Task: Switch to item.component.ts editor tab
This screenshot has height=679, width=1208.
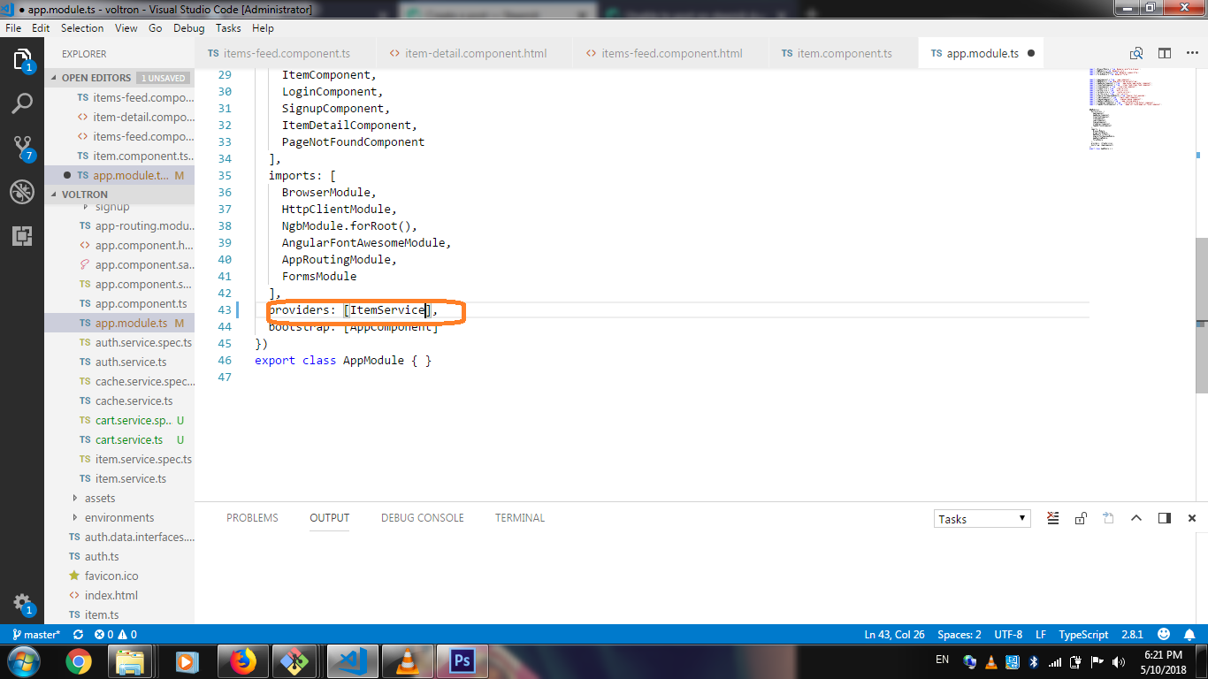Action: tap(844, 53)
